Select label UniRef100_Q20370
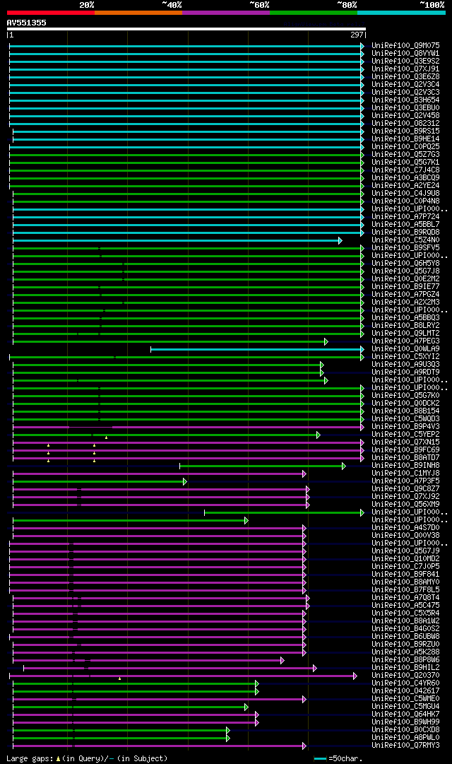452x764 pixels. [x=405, y=676]
